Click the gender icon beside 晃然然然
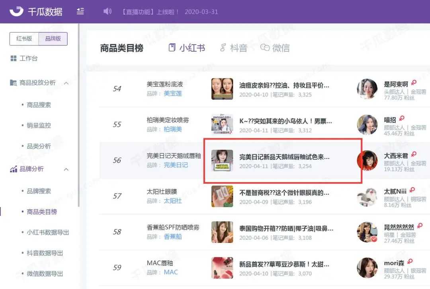 [420, 226]
